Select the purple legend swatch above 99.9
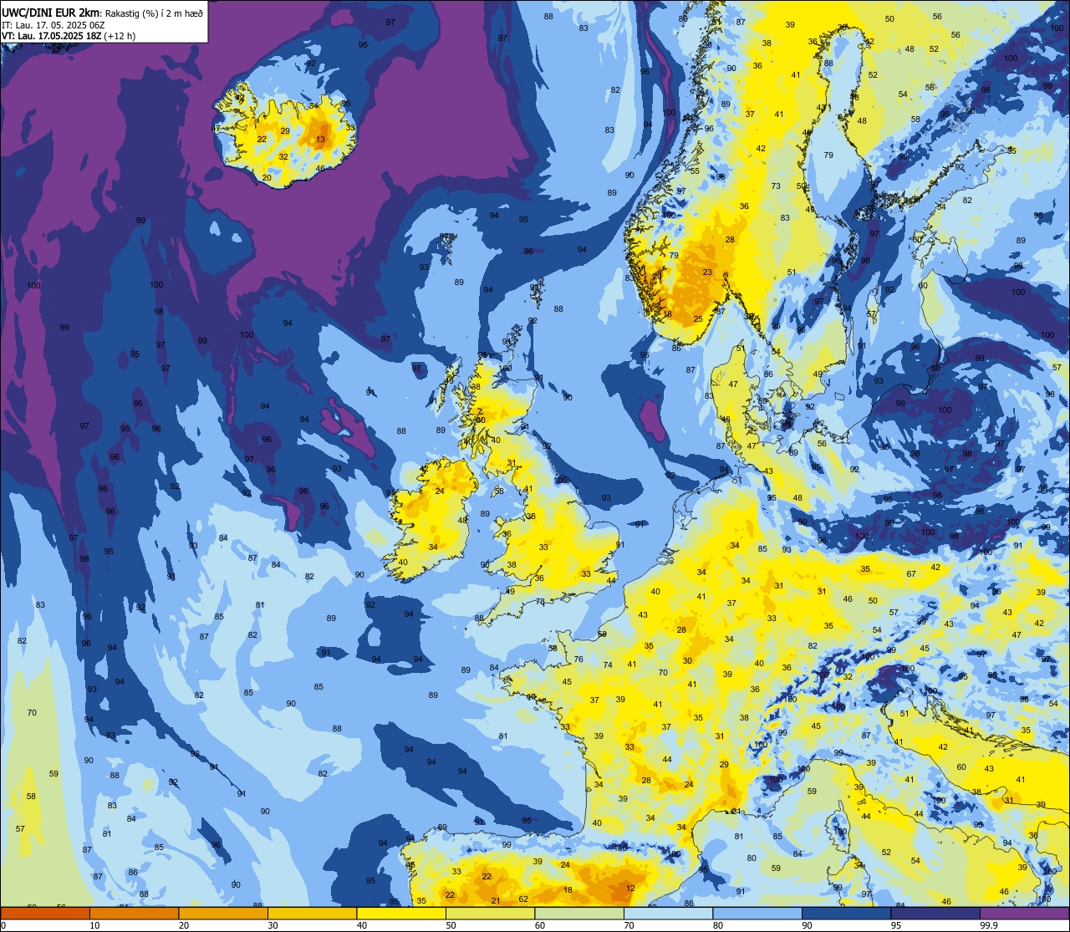The height and width of the screenshot is (932, 1070). pos(1025,914)
